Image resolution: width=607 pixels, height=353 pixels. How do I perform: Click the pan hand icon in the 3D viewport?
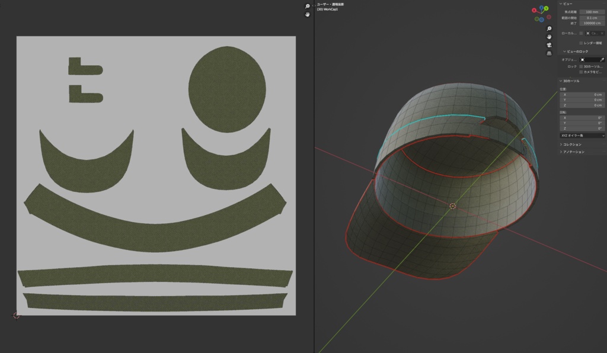(549, 37)
